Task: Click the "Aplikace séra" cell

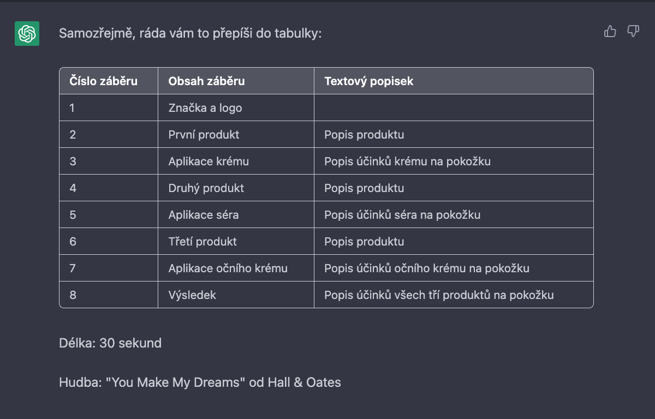Action: 236,215
